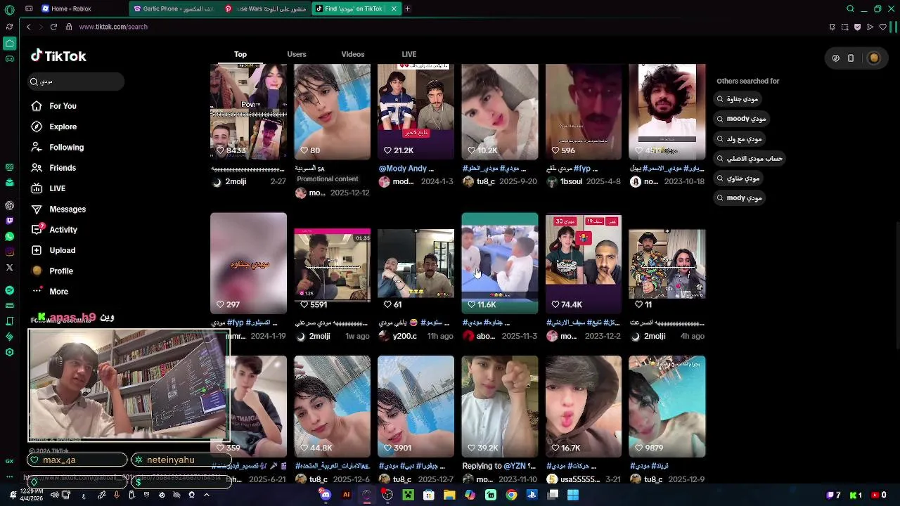Click the site lock icon
Image resolution: width=900 pixels, height=506 pixels.
69,27
